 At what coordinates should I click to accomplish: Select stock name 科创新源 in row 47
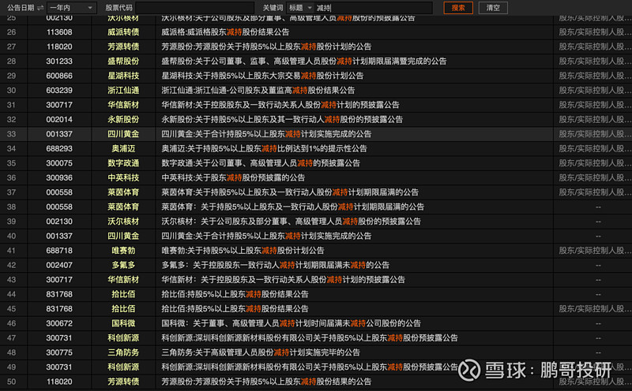coord(123,338)
